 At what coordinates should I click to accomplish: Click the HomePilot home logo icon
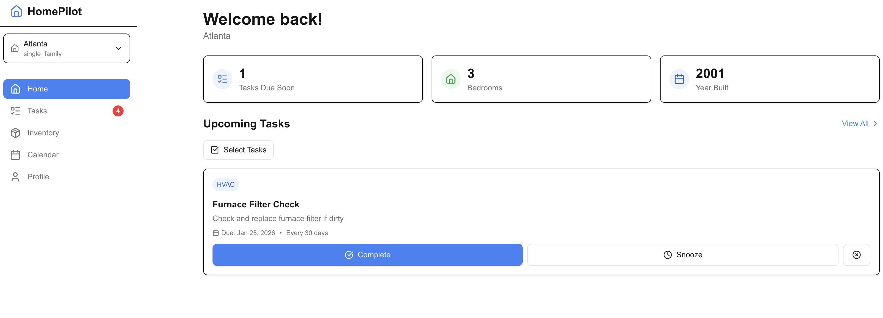(x=16, y=11)
